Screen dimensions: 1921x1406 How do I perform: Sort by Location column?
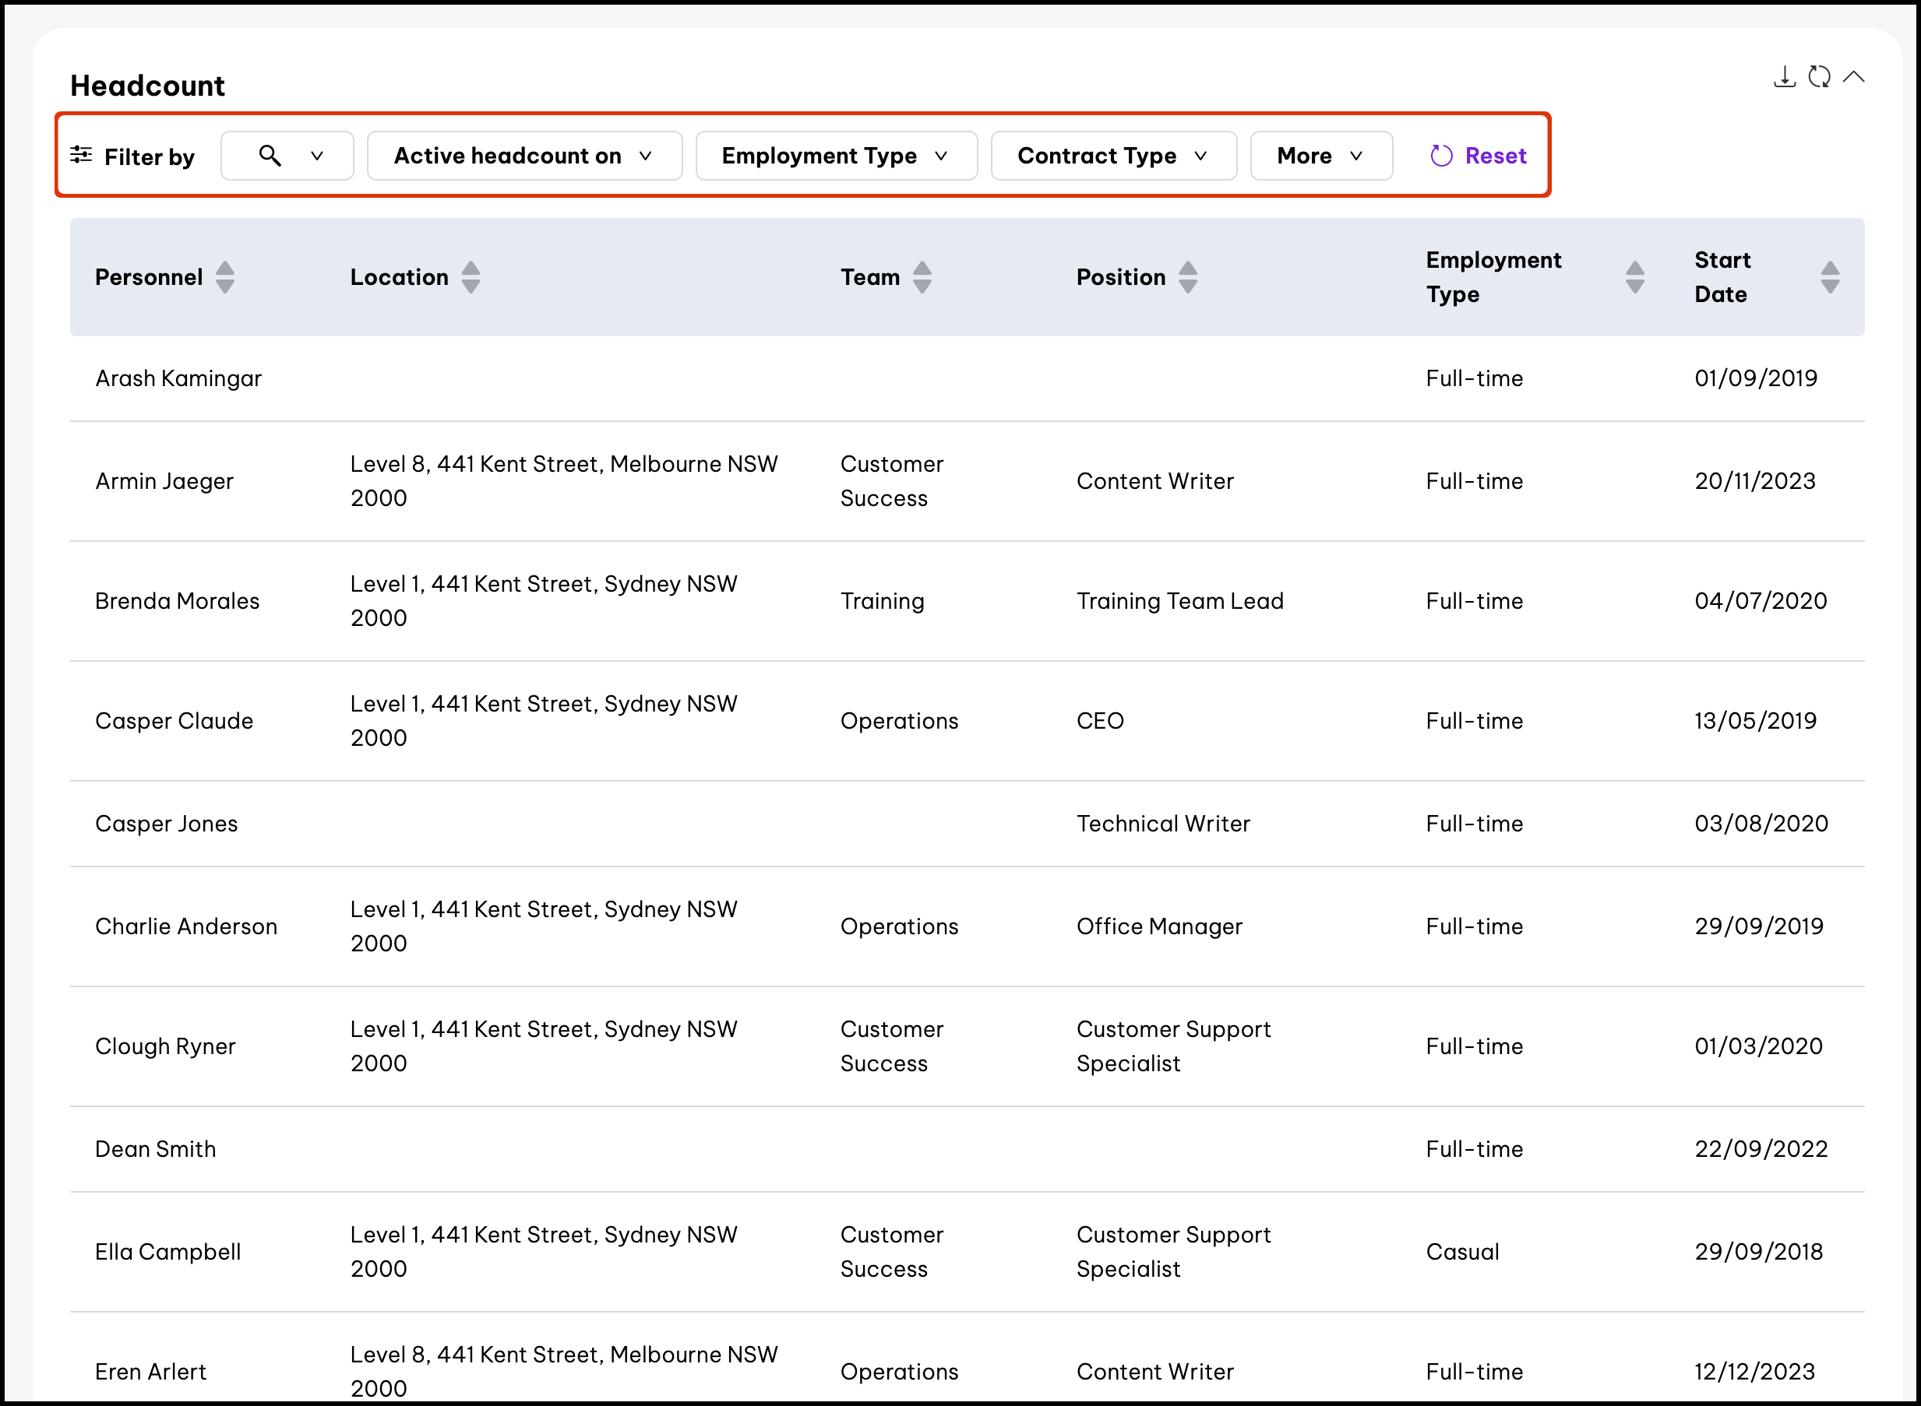coord(471,277)
